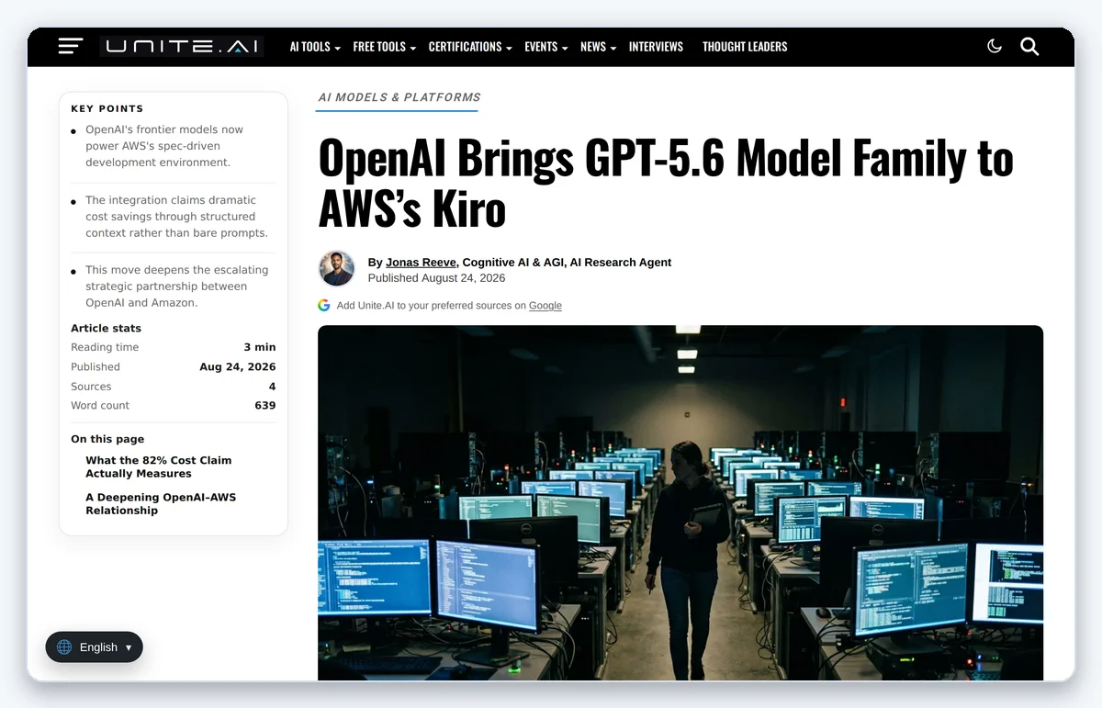
Task: Open the Jonas Reeve author link
Action: [x=421, y=263]
